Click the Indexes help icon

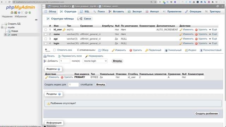59,69
